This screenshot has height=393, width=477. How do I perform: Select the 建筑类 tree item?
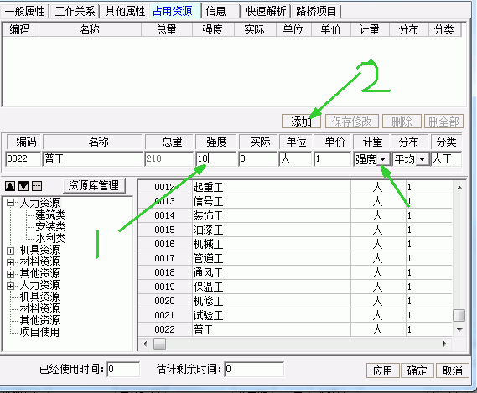(x=50, y=215)
